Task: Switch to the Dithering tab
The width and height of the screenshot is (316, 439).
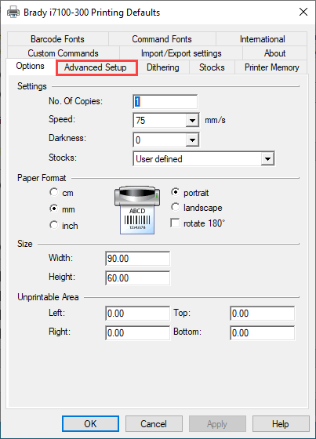Action: 163,67
